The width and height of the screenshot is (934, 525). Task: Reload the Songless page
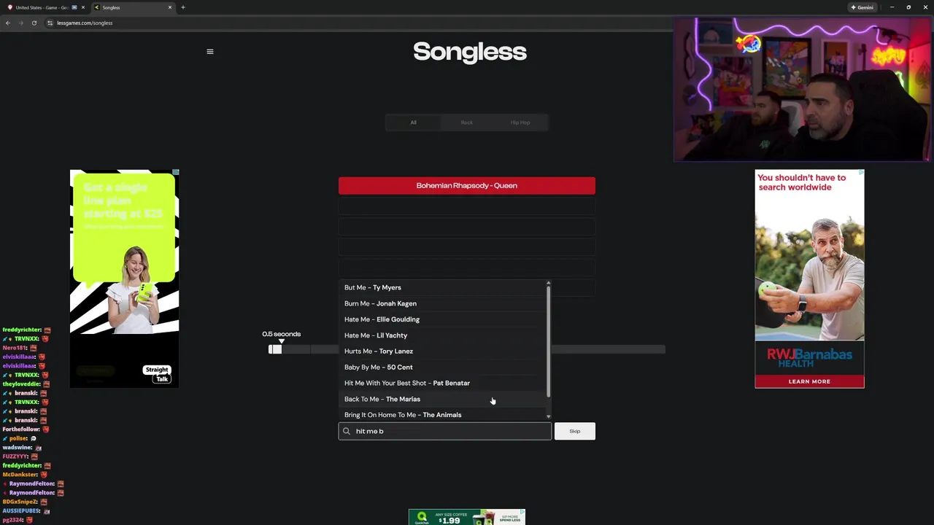click(34, 23)
